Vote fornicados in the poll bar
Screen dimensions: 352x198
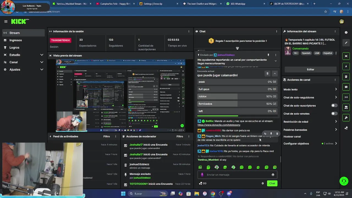(237, 104)
